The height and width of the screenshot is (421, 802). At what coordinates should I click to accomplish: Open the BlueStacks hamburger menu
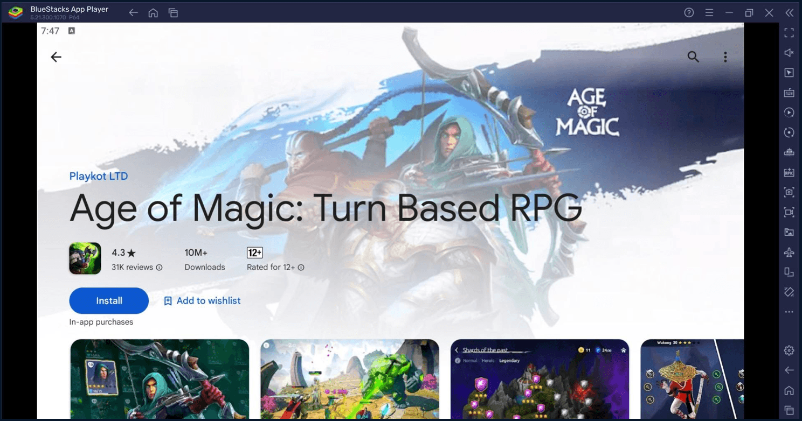(709, 12)
